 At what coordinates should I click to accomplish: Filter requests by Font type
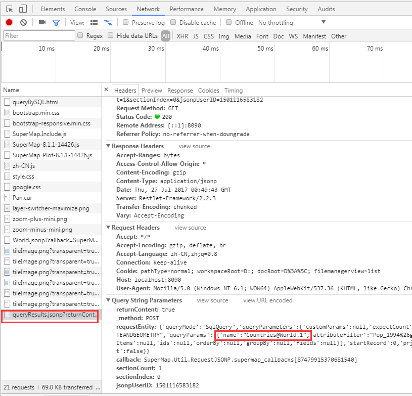click(262, 36)
